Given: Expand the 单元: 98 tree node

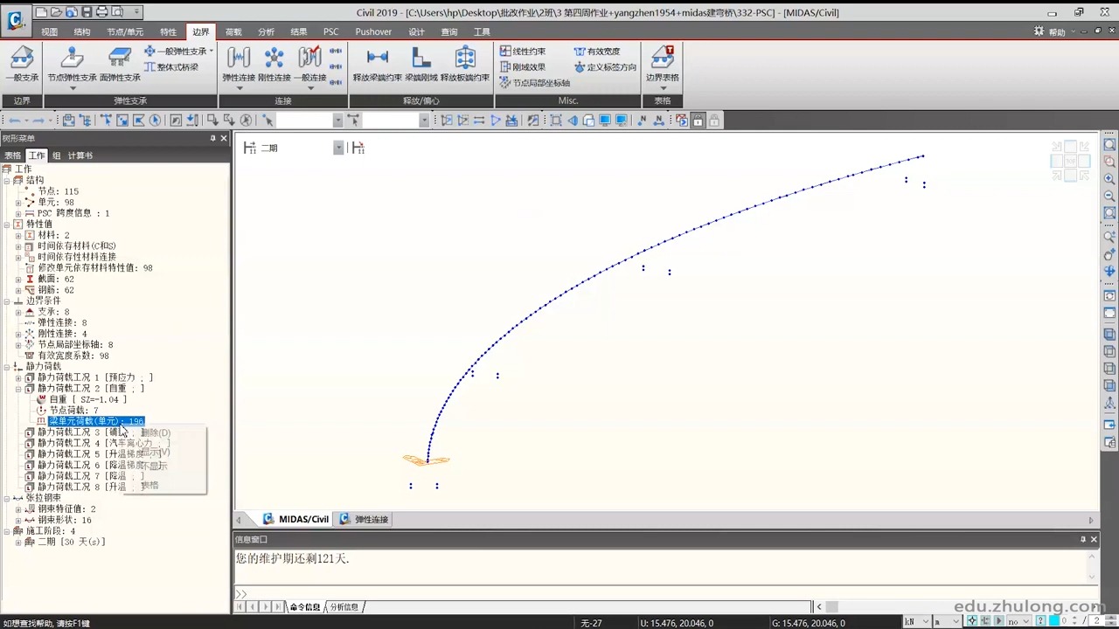Looking at the screenshot, I should click(18, 203).
